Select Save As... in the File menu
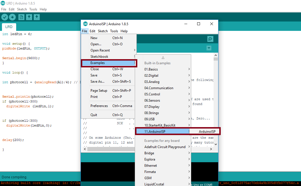The height and width of the screenshot is (186, 301). coord(109,82)
